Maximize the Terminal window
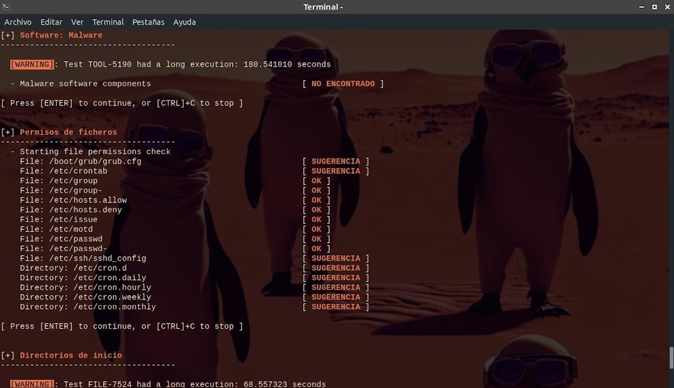The width and height of the screenshot is (674, 388). tap(654, 7)
